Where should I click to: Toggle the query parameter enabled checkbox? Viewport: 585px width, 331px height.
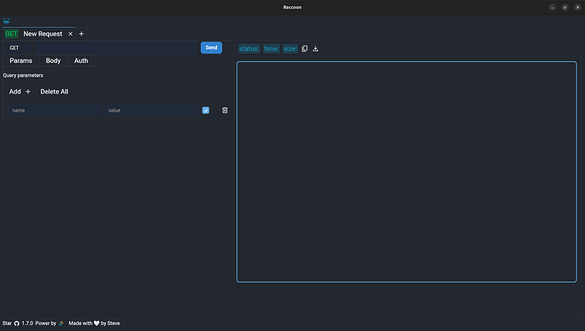coord(205,110)
